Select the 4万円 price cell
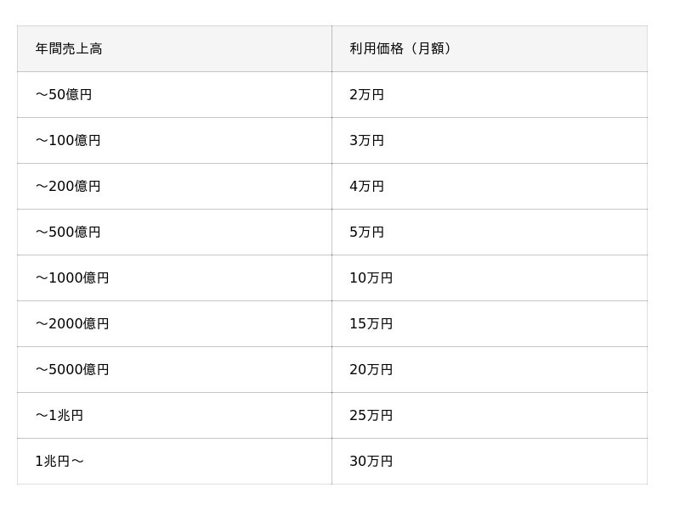Image resolution: width=680 pixels, height=510 pixels. click(490, 186)
